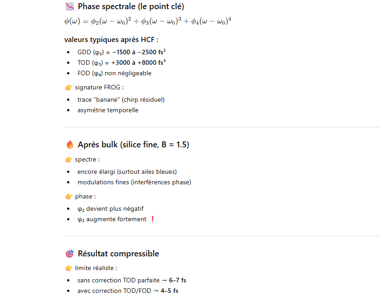Click the fire emoji before Après bulk
The height and width of the screenshot is (307, 381).
(70, 145)
